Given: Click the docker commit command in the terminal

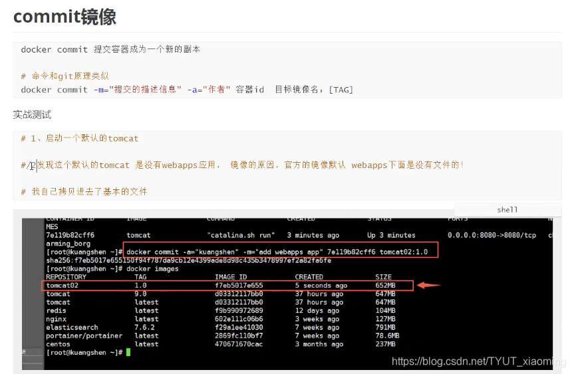Looking at the screenshot, I should tap(277, 252).
